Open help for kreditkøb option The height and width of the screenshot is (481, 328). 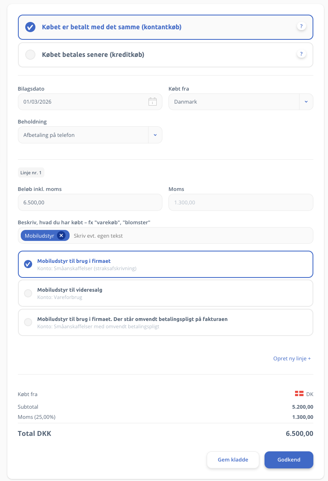click(301, 54)
